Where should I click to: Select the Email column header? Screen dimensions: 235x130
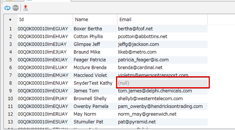[x=162, y=19]
